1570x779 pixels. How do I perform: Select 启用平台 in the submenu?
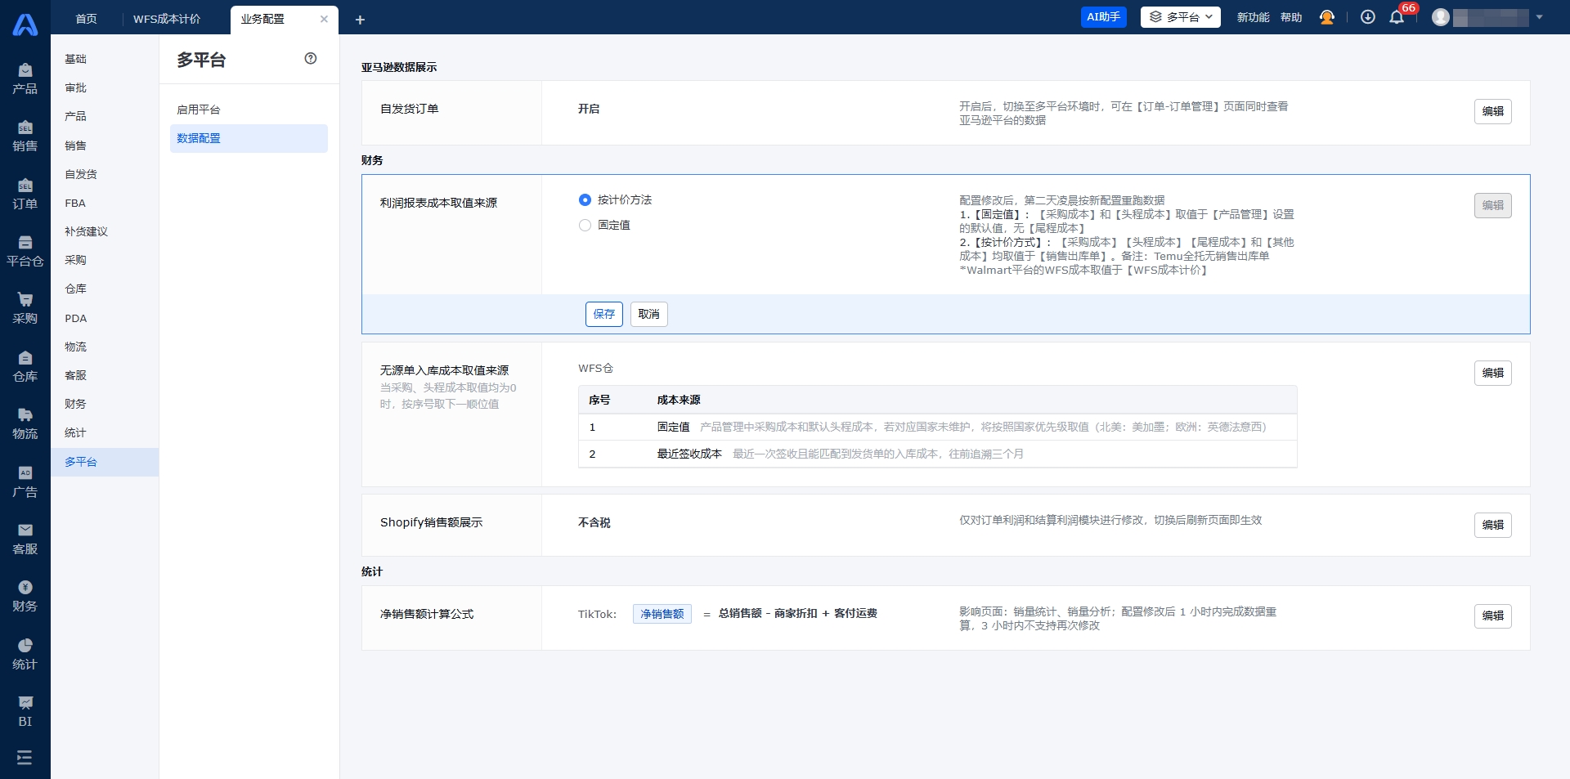click(x=199, y=110)
